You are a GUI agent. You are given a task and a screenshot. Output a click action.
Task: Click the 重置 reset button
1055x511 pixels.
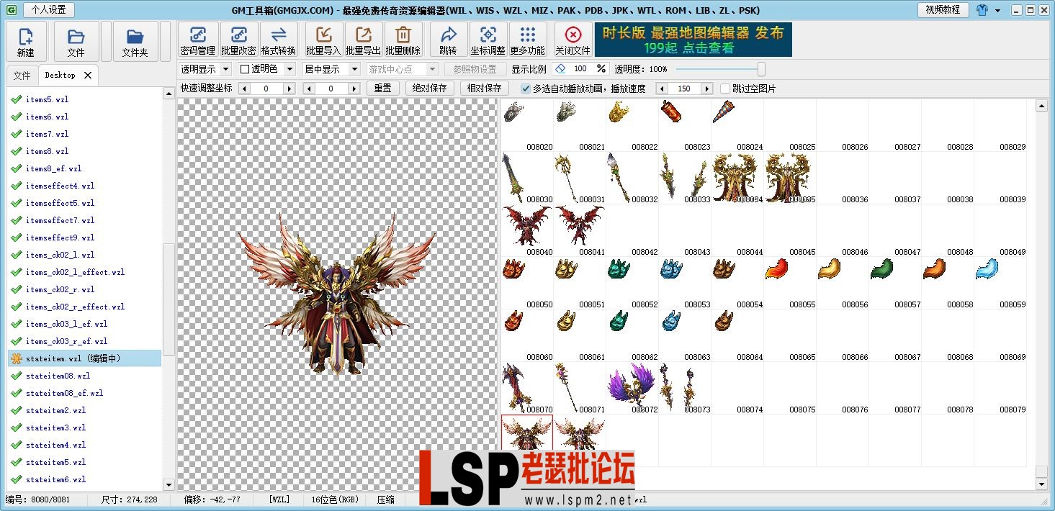[383, 89]
